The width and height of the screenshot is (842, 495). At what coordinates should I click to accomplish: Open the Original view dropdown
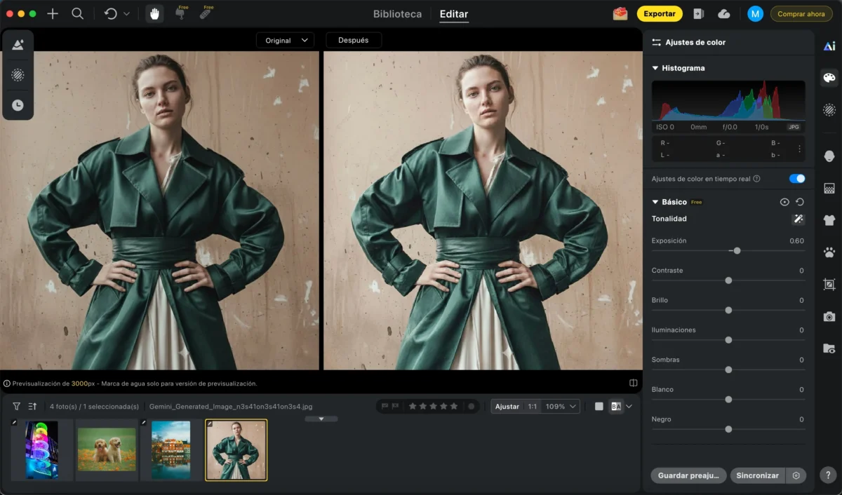pyautogui.click(x=285, y=41)
